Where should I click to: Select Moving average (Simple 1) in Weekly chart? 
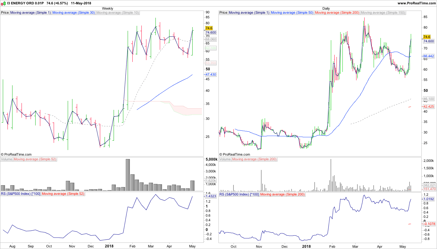(x=30, y=13)
